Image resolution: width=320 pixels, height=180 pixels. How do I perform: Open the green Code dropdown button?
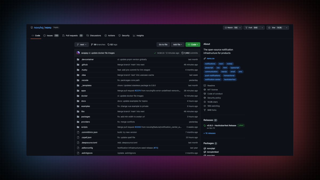click(193, 45)
